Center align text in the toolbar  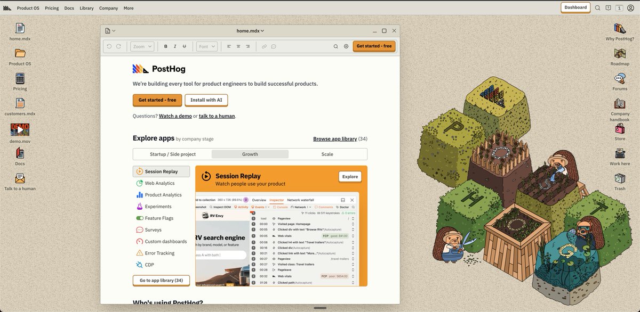point(238,46)
